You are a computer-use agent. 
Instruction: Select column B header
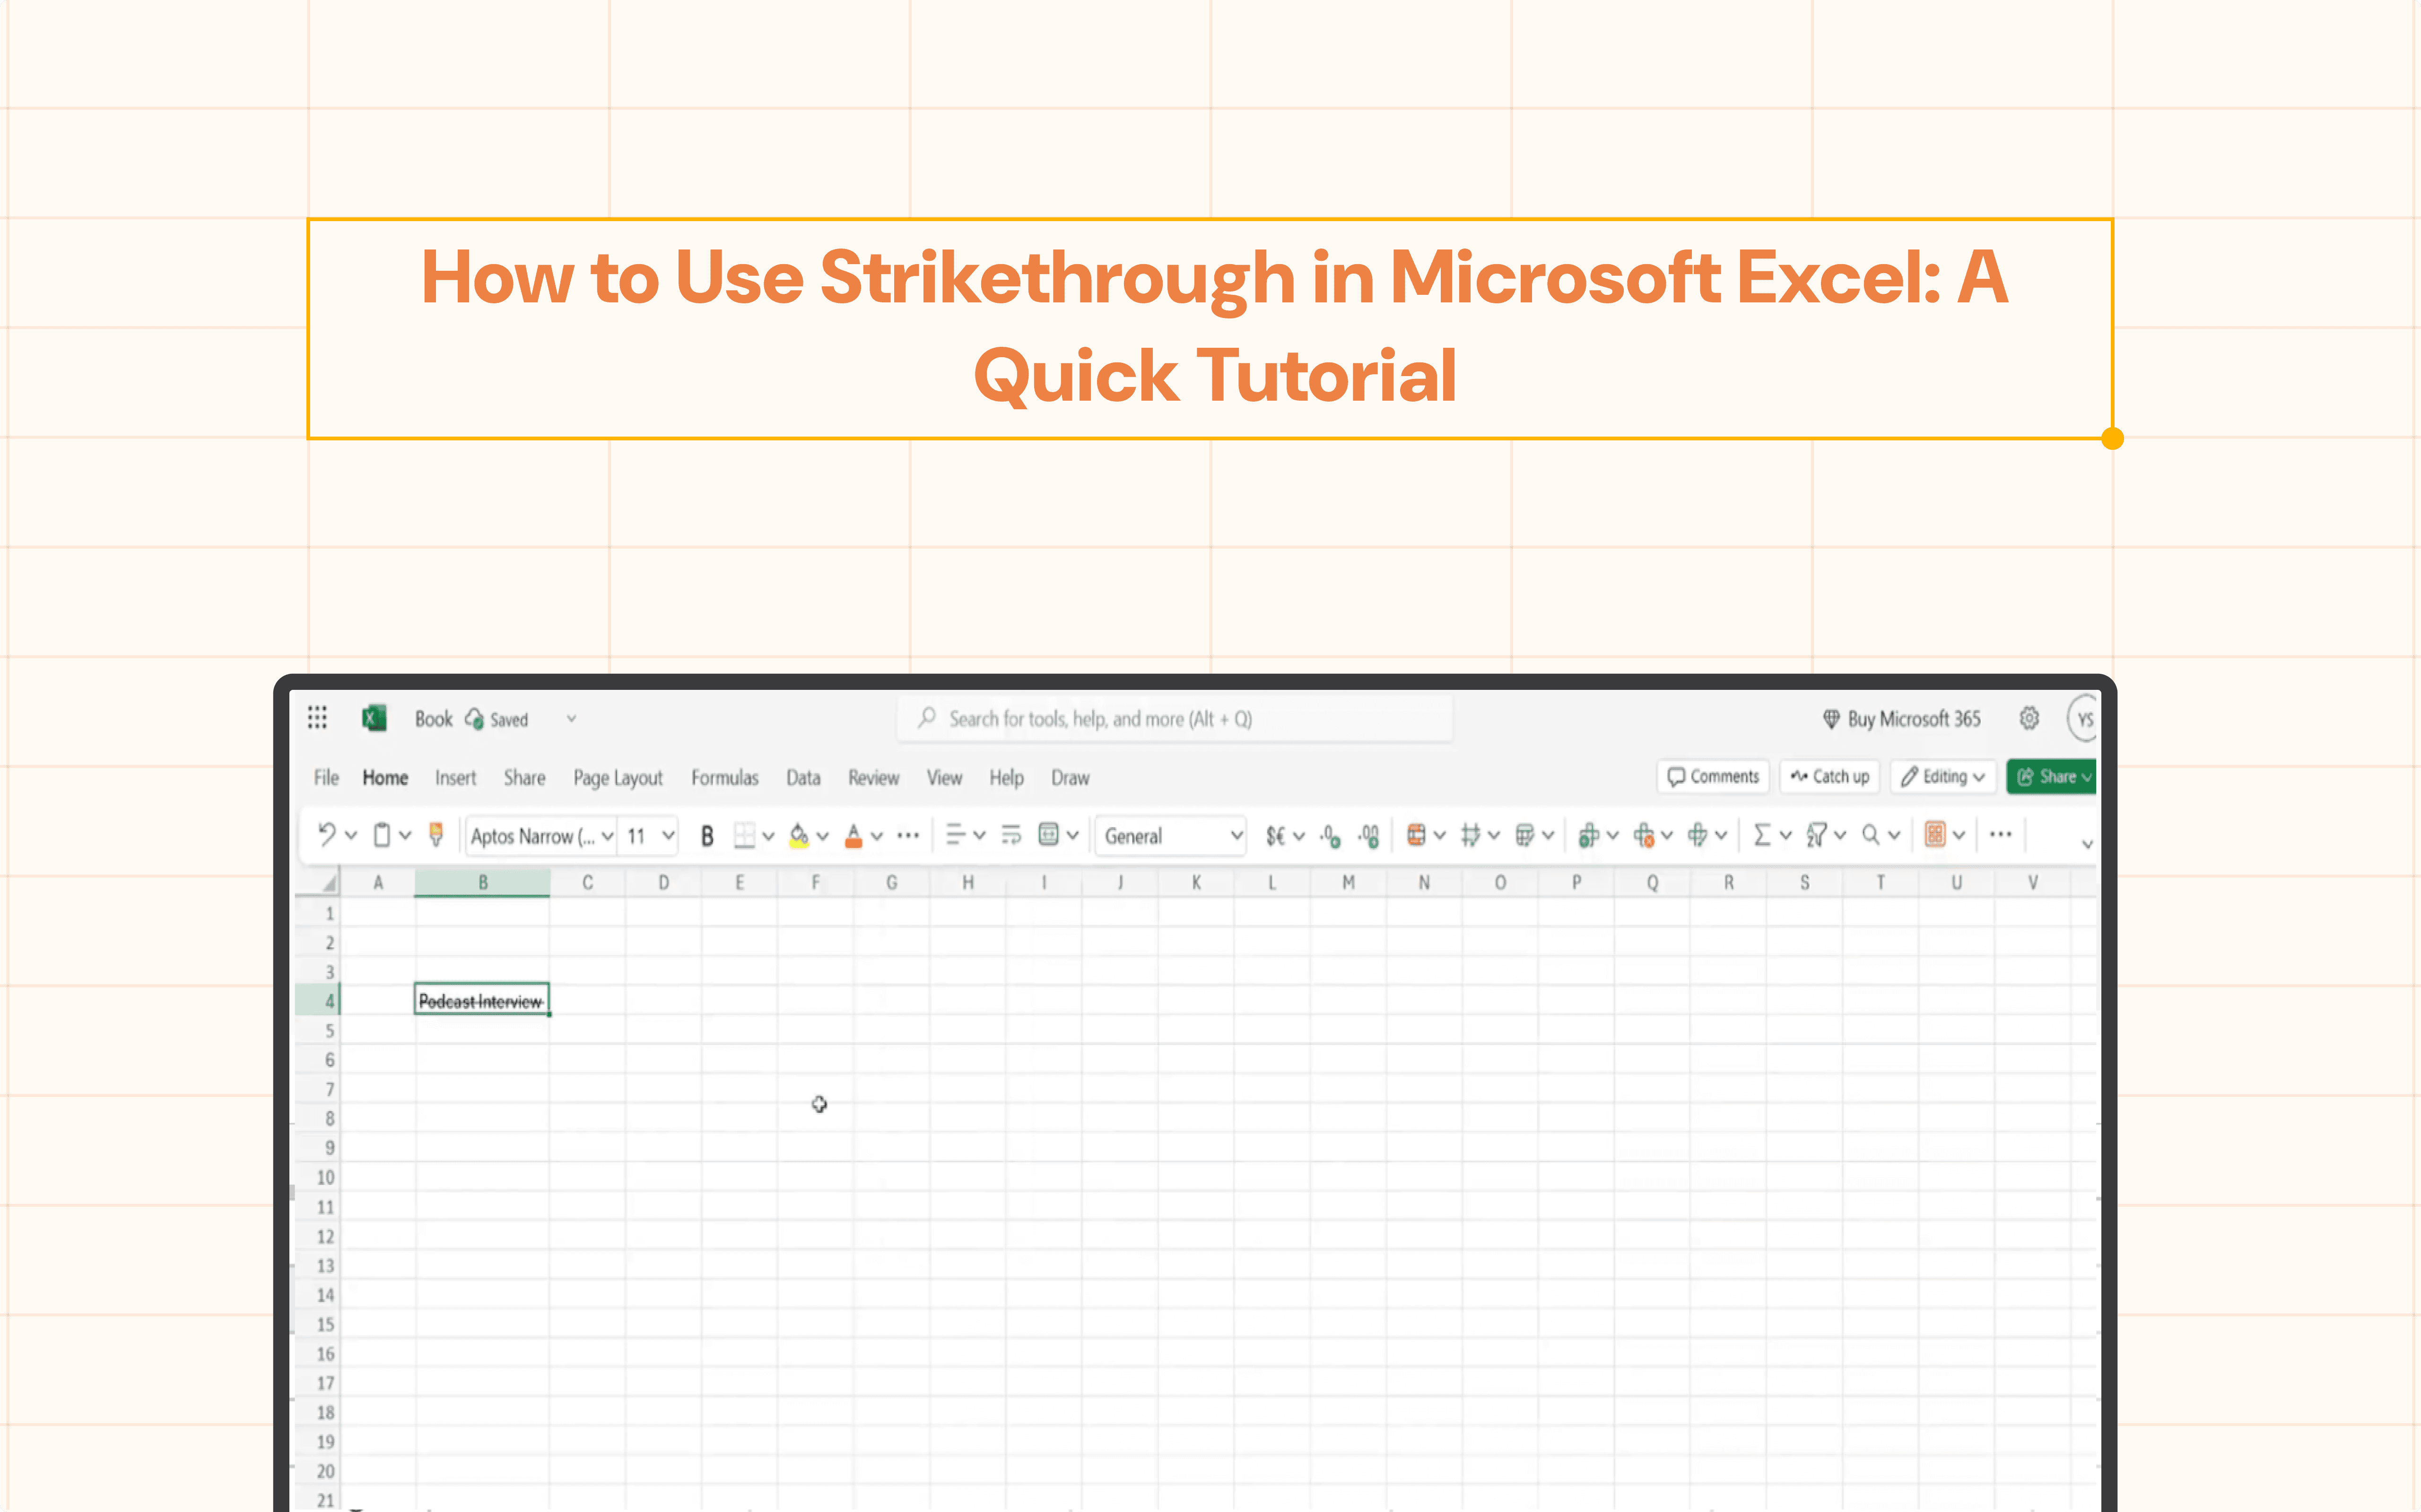click(482, 882)
